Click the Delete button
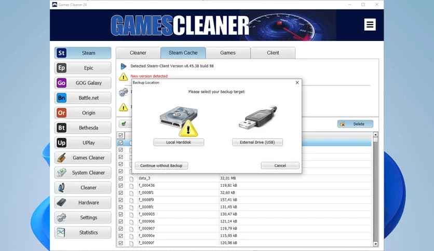Viewport: 434px width, 251px height. 355,124
